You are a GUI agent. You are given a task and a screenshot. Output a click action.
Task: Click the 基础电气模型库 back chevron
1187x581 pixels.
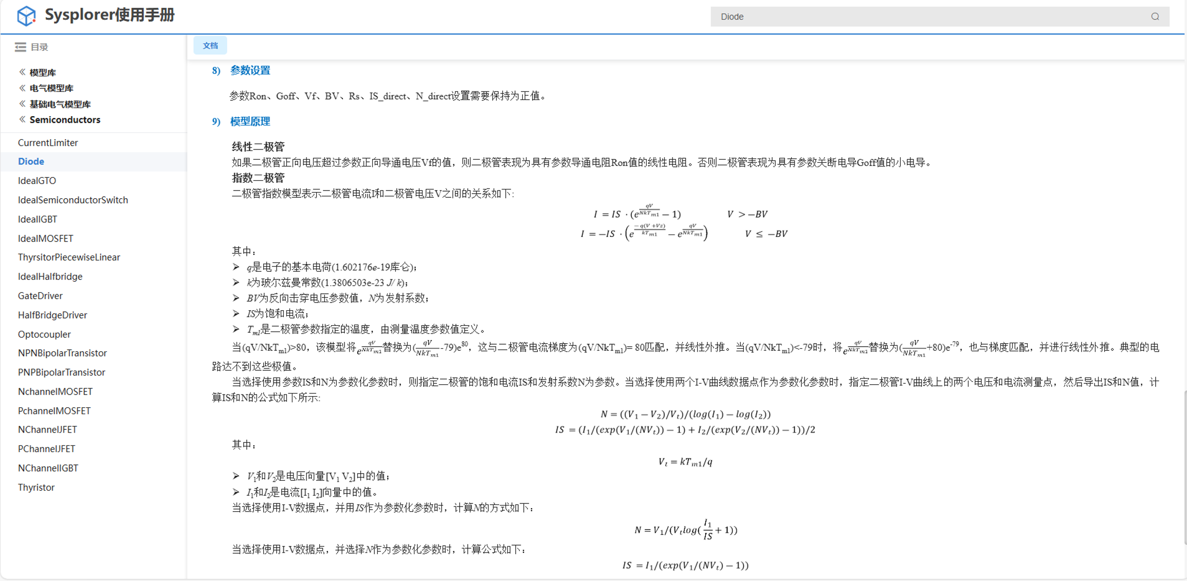tap(22, 104)
